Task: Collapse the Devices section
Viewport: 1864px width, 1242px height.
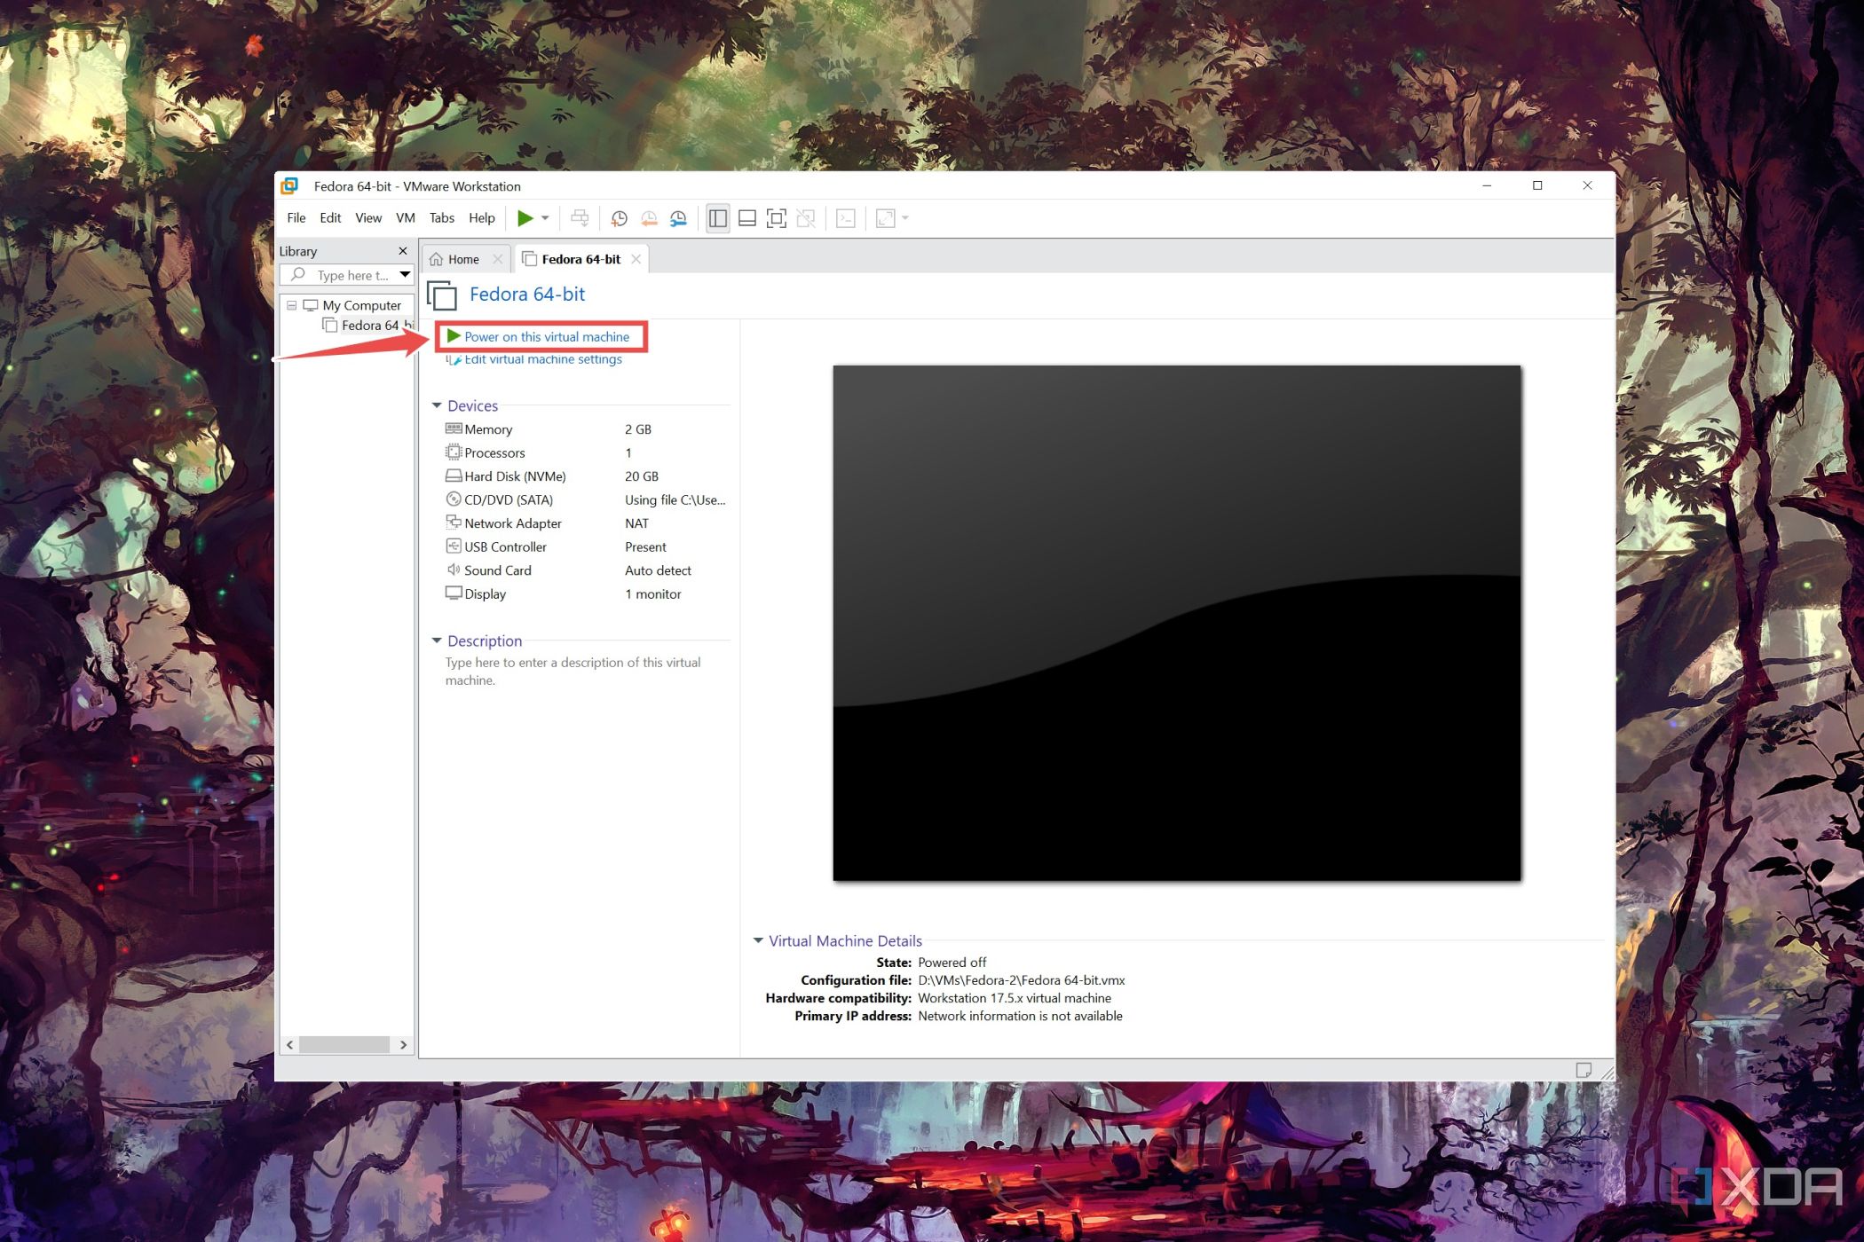Action: pos(437,405)
